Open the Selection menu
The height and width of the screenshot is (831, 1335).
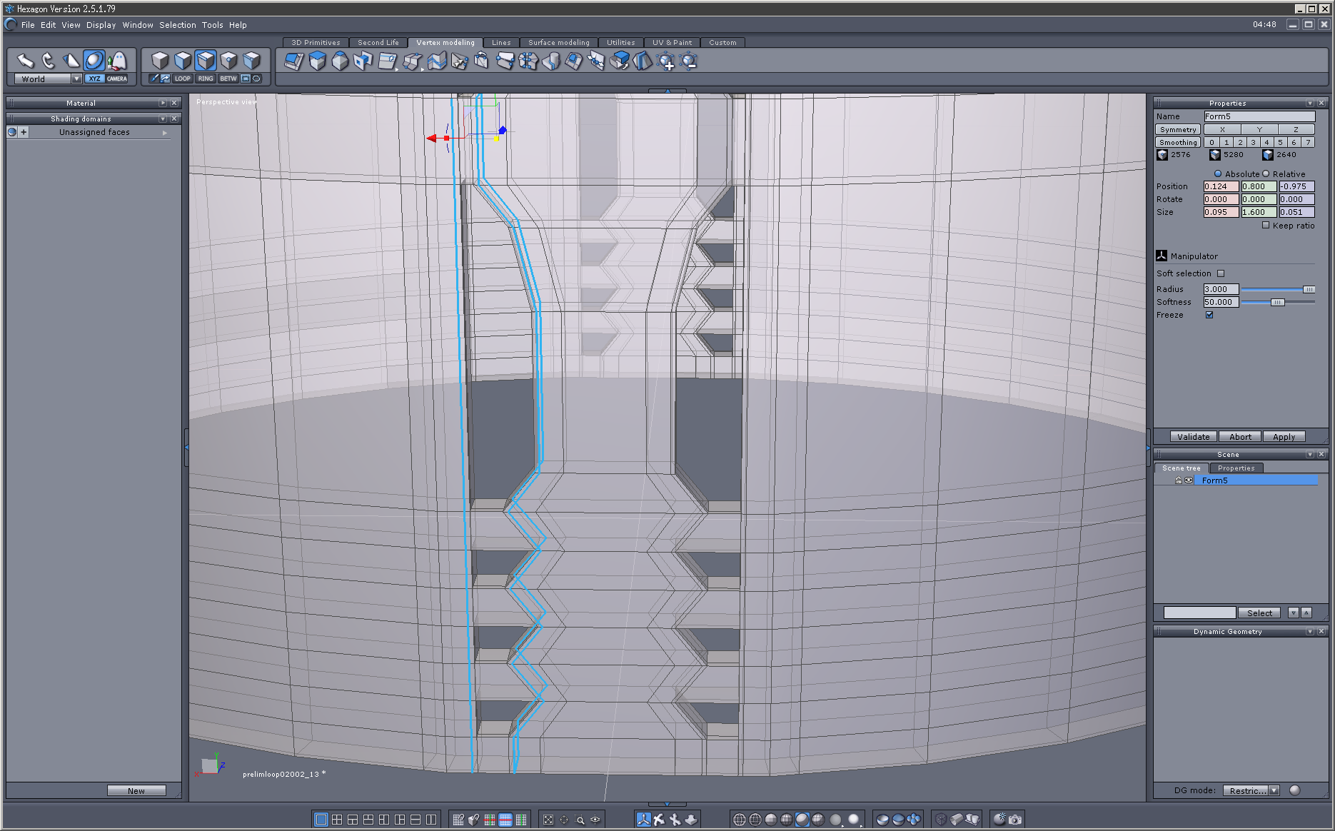(x=177, y=24)
